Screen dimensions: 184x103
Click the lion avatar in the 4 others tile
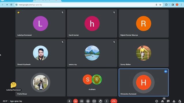[97, 80]
